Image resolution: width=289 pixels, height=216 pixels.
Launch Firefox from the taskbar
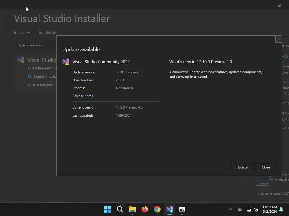tap(145, 209)
